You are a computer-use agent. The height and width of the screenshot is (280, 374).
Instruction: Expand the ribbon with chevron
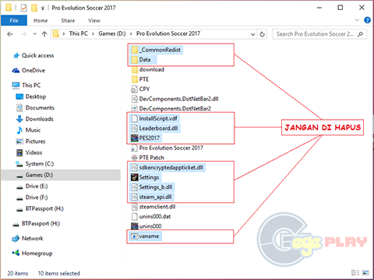coord(357,20)
